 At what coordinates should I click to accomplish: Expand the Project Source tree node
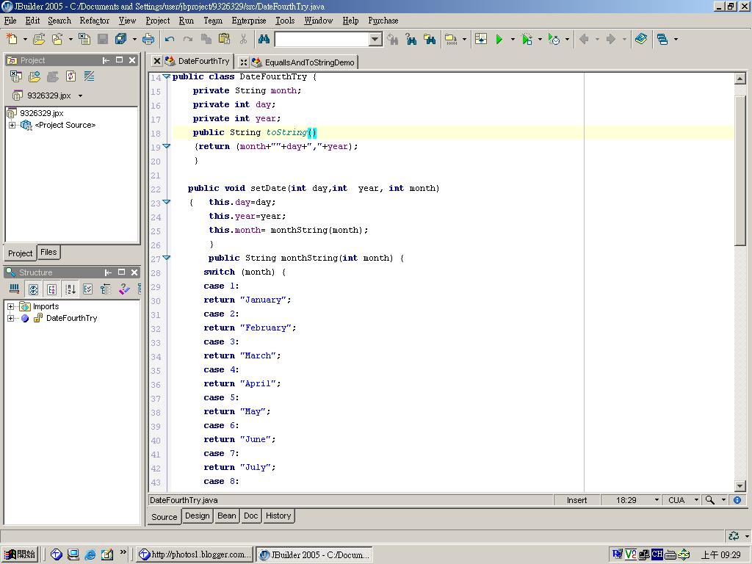[12, 126]
